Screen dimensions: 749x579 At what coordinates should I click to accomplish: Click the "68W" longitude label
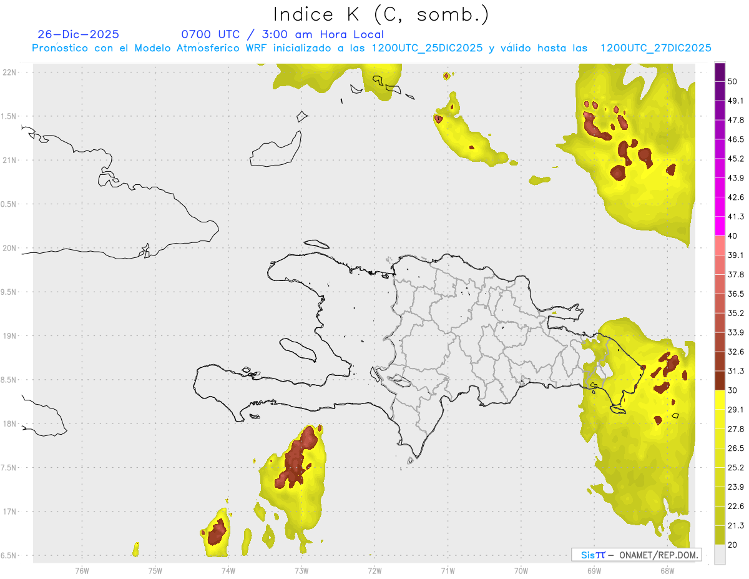pos(667,570)
